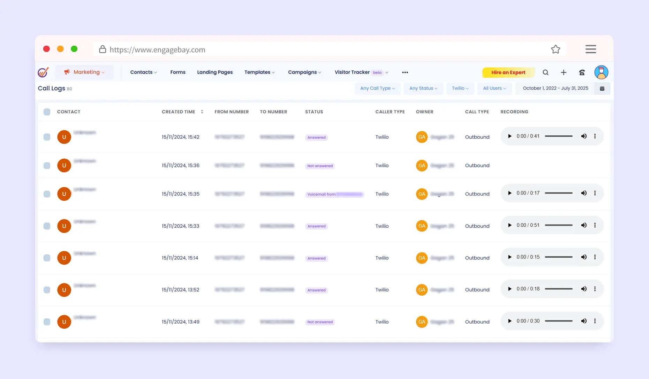649x379 pixels.
Task: Click the Hire an Expert button
Action: [x=508, y=73]
